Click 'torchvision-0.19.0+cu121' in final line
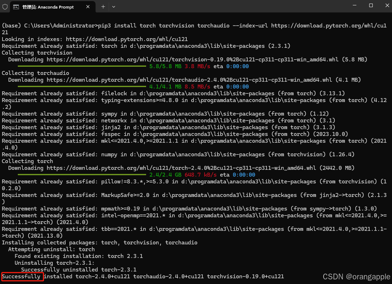Viewport: 392px width, 284px height. (x=246, y=276)
